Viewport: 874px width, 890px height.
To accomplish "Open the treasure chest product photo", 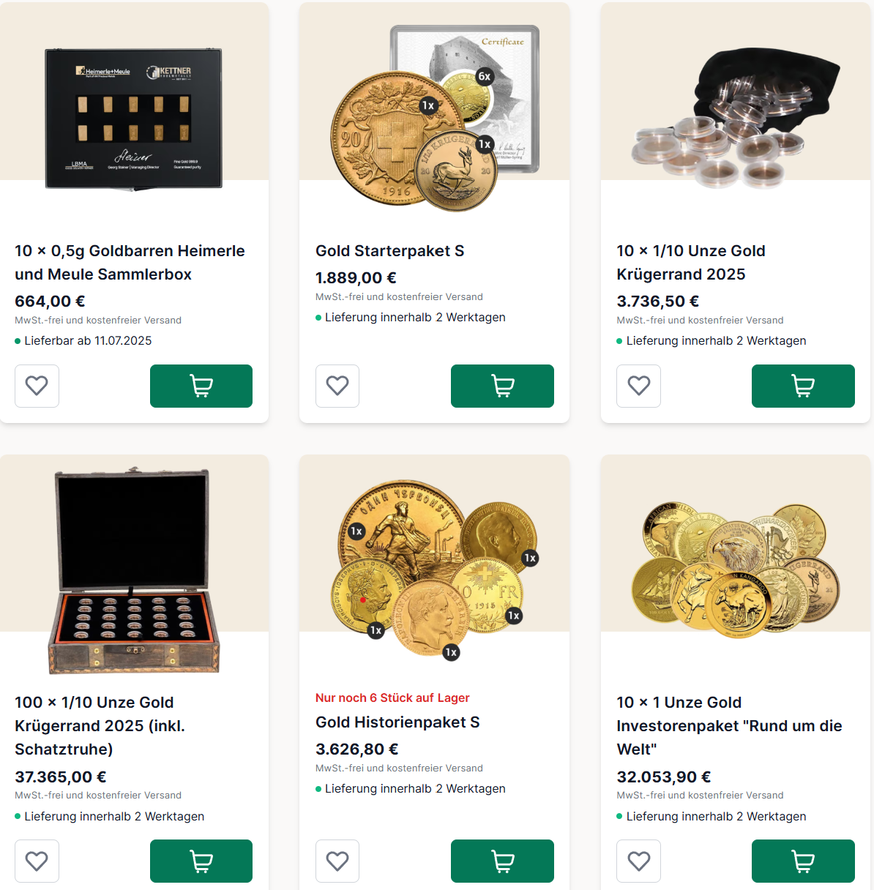I will click(134, 571).
